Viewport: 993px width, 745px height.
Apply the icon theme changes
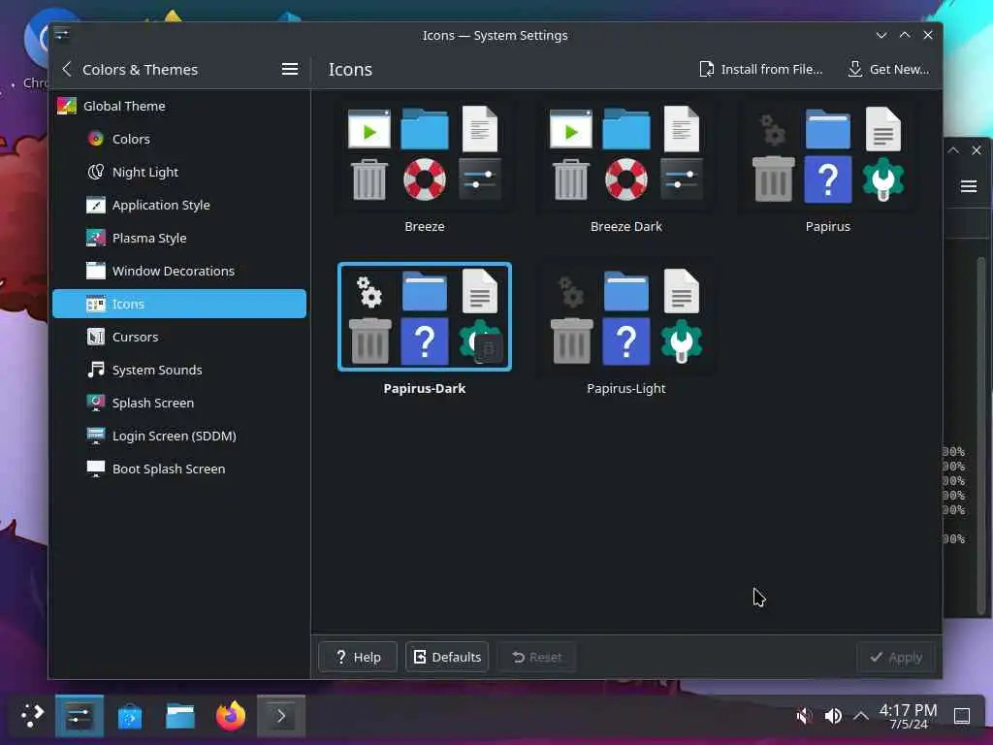[895, 657]
